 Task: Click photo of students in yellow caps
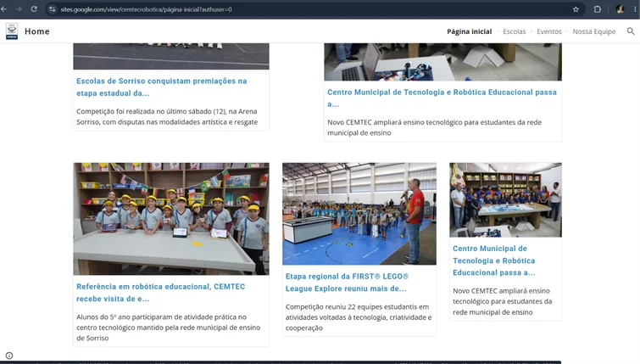(171, 219)
